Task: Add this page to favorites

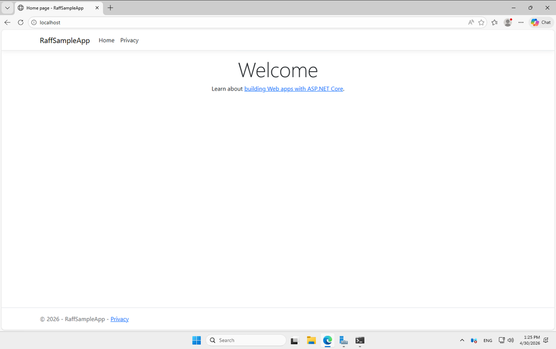Action: (481, 22)
